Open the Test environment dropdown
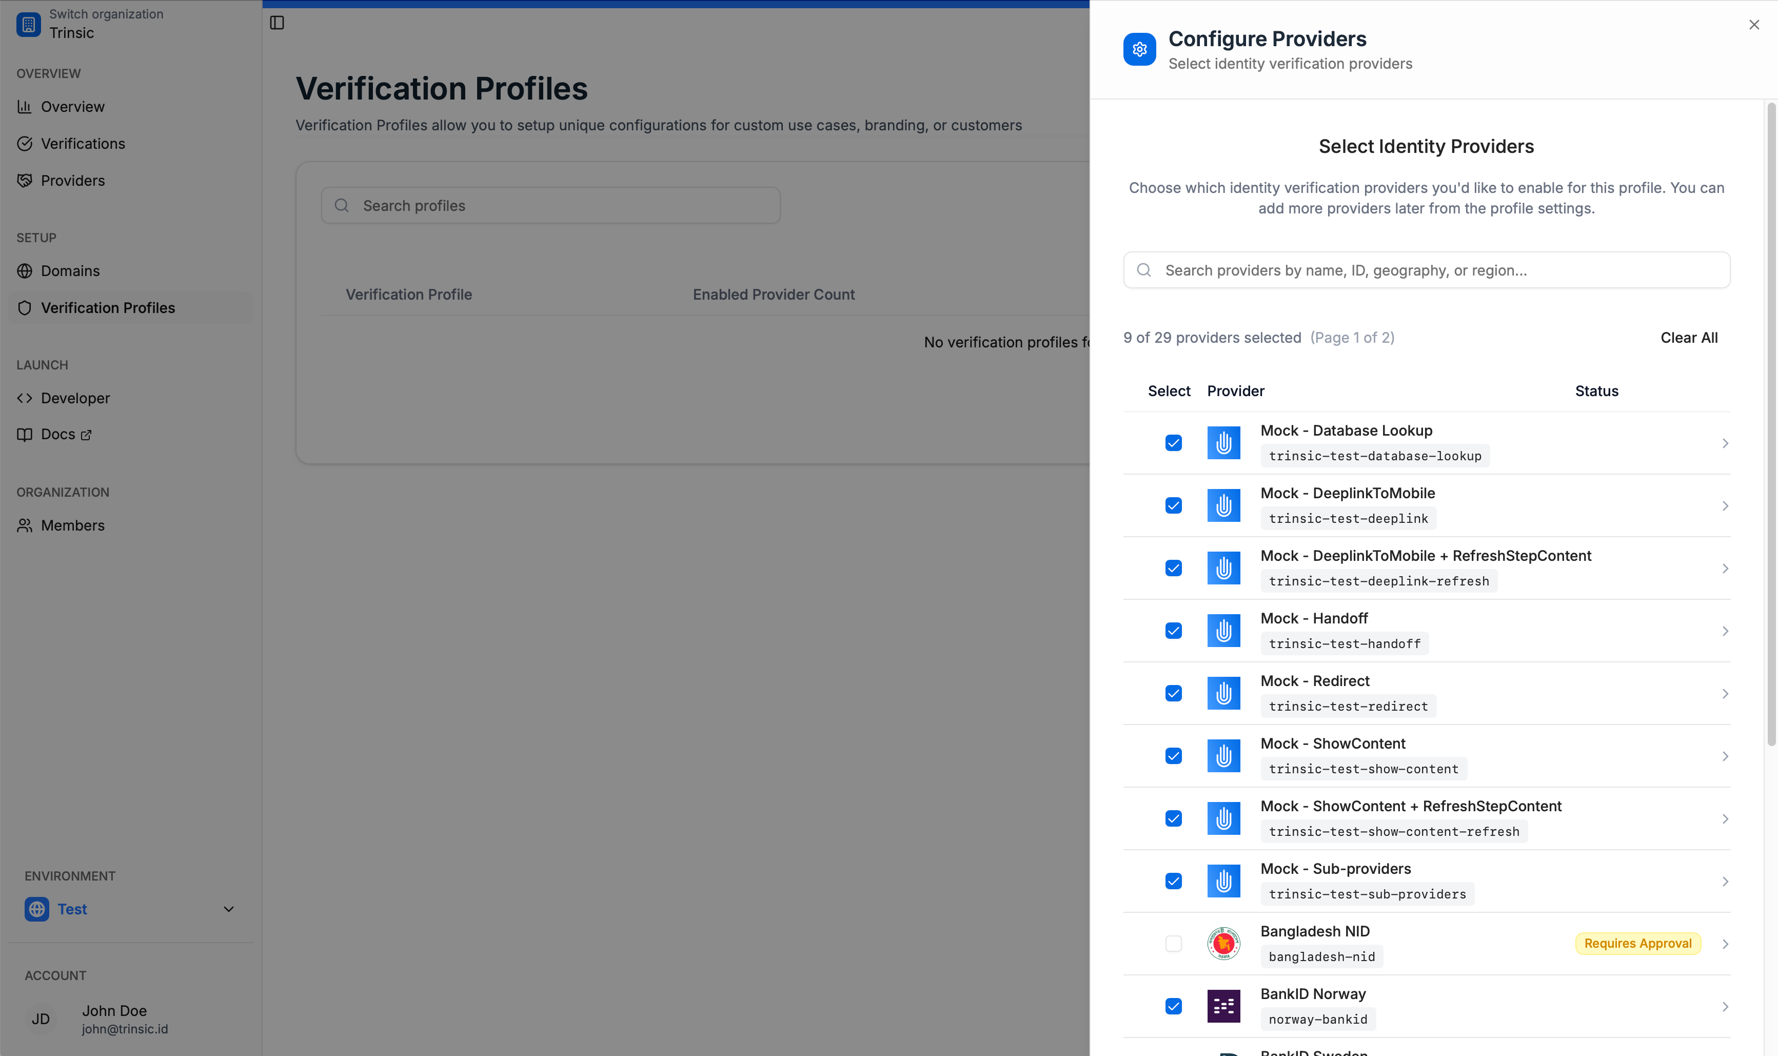 tap(228, 909)
